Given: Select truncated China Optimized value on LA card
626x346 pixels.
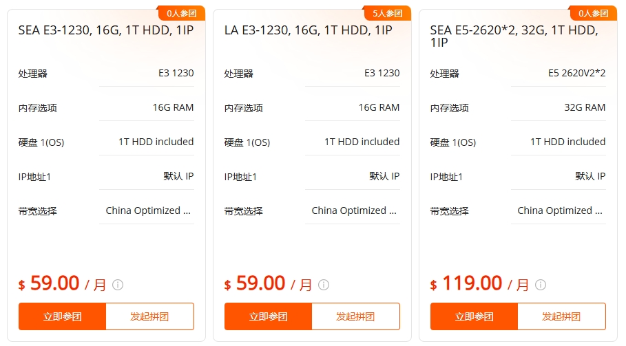Looking at the screenshot, I should (354, 210).
